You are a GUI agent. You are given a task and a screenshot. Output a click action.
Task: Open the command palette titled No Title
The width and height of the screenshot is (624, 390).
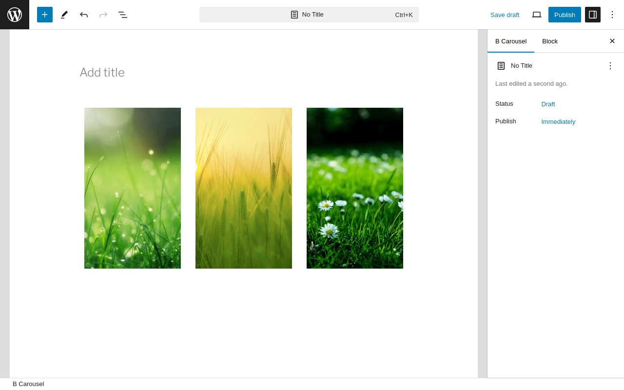point(309,15)
